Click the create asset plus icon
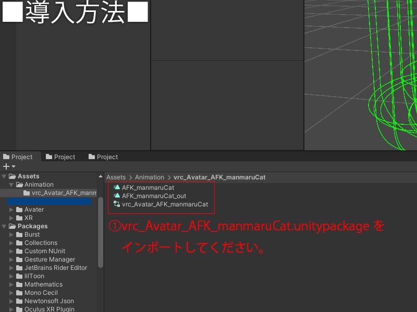 click(x=5, y=166)
